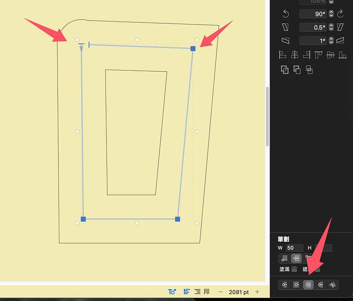Select the bottom-right blue node of the path

coord(178,219)
